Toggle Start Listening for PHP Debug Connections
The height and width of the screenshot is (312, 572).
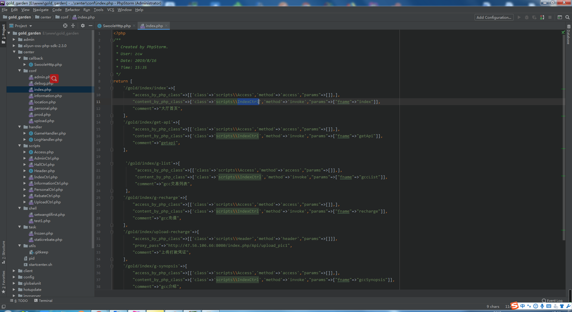click(542, 17)
